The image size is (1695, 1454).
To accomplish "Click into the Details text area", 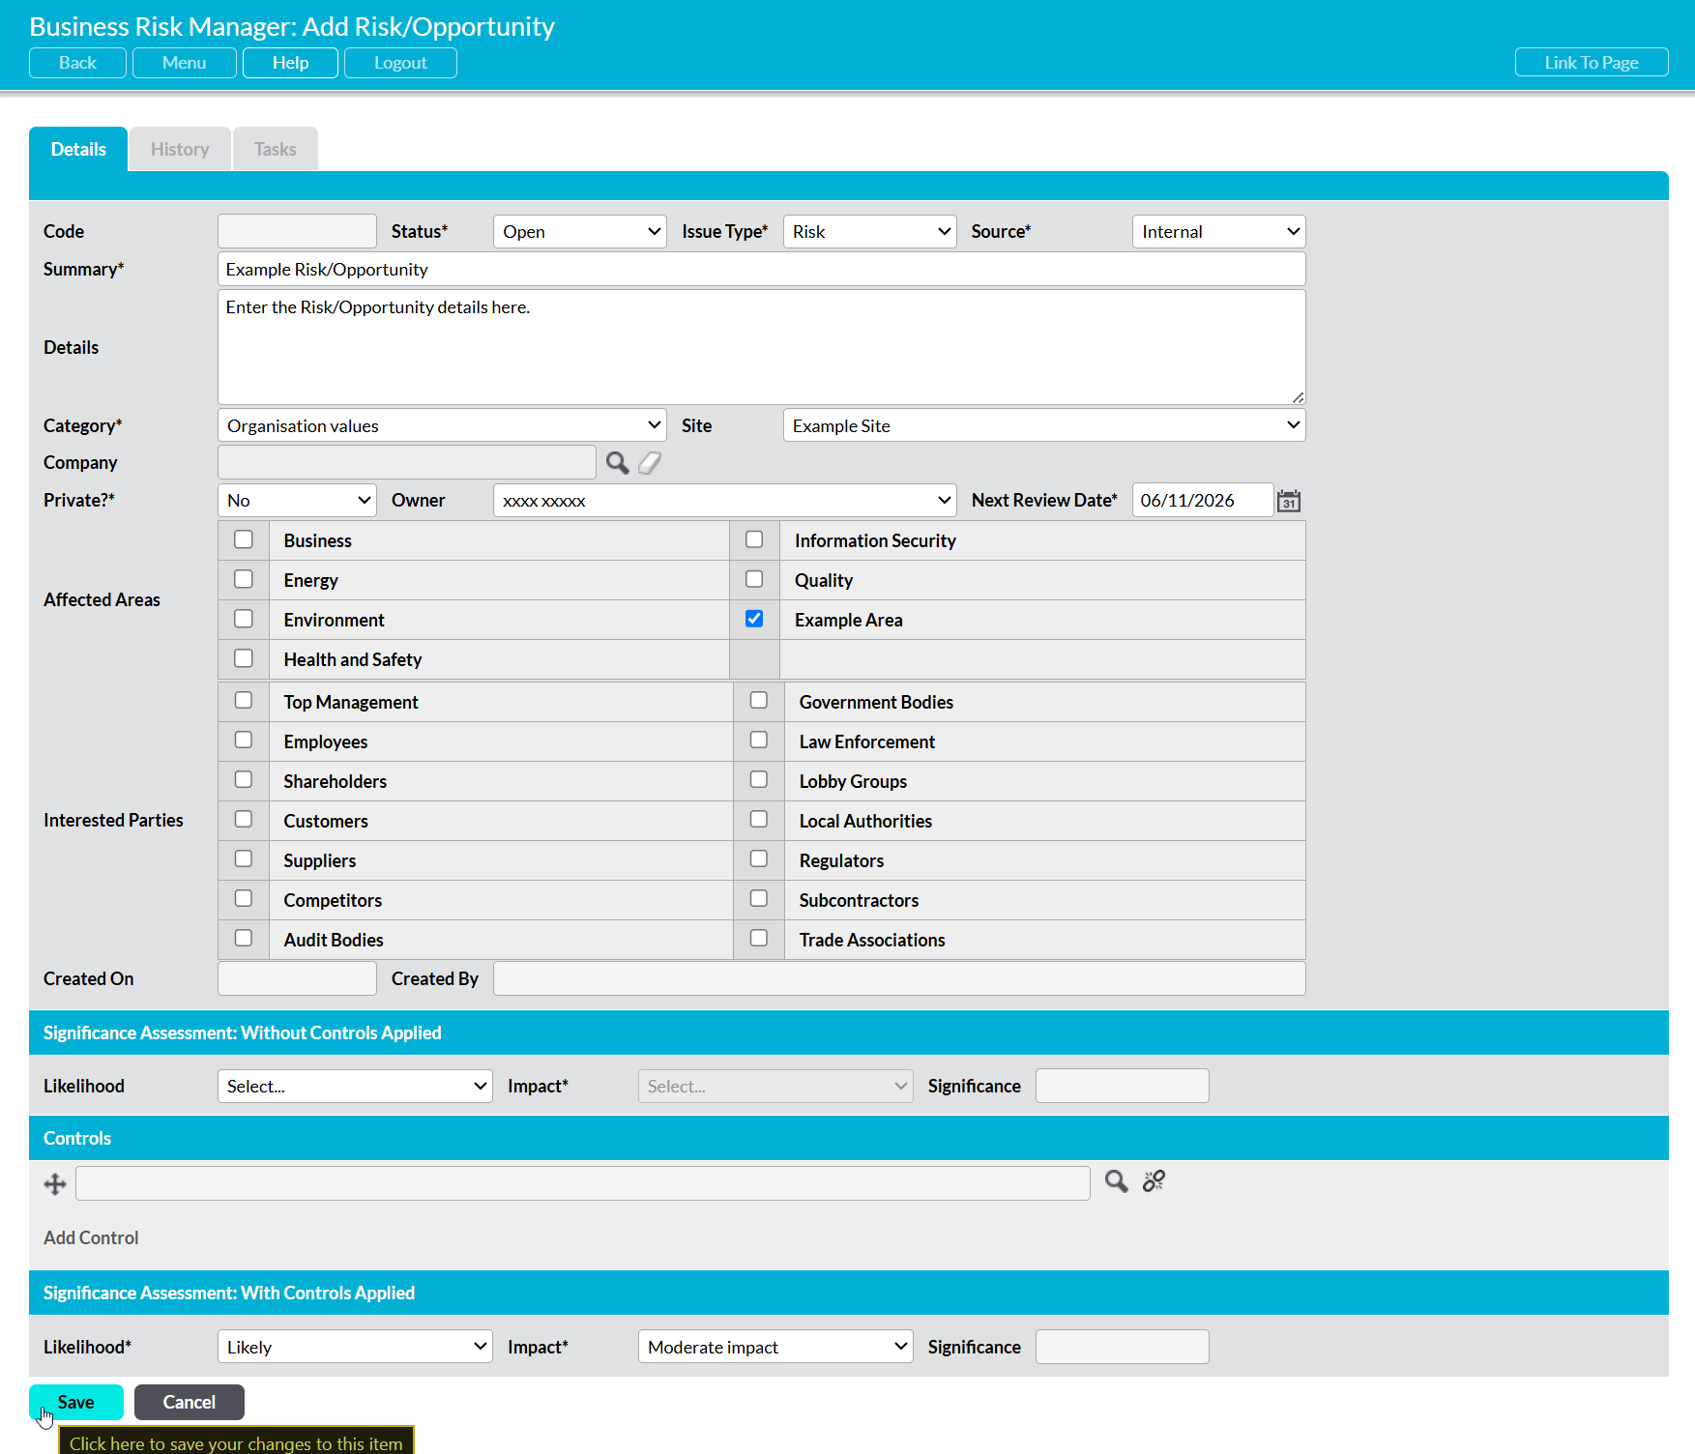I will pos(762,347).
